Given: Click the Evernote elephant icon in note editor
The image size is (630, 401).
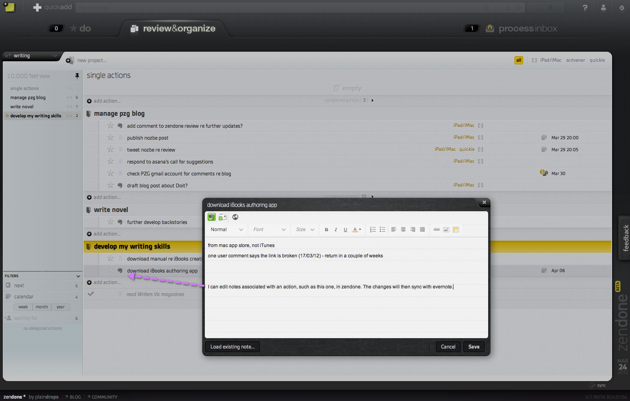Looking at the screenshot, I should coord(212,217).
